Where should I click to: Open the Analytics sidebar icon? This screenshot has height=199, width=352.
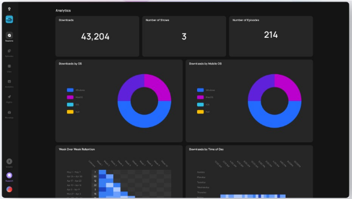point(9,82)
